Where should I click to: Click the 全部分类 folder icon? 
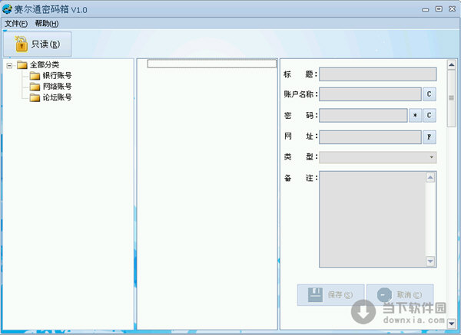coord(22,65)
